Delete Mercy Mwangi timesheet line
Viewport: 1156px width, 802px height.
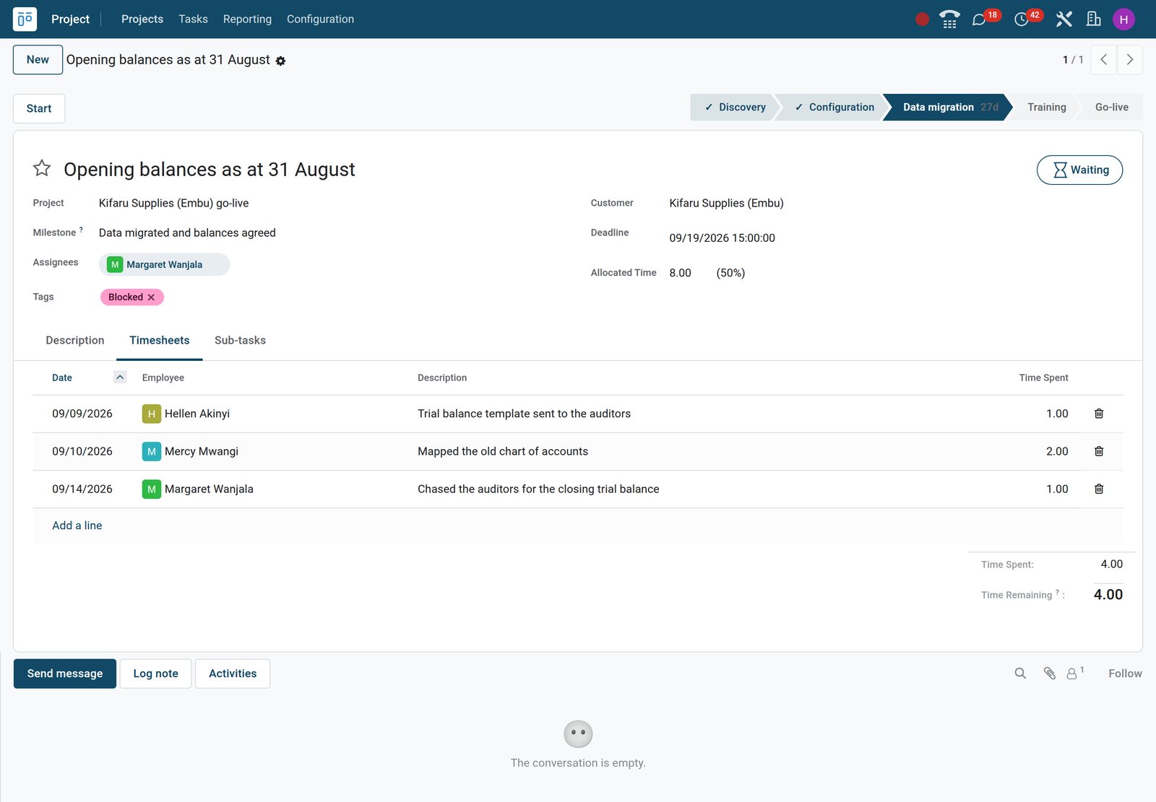click(1098, 451)
